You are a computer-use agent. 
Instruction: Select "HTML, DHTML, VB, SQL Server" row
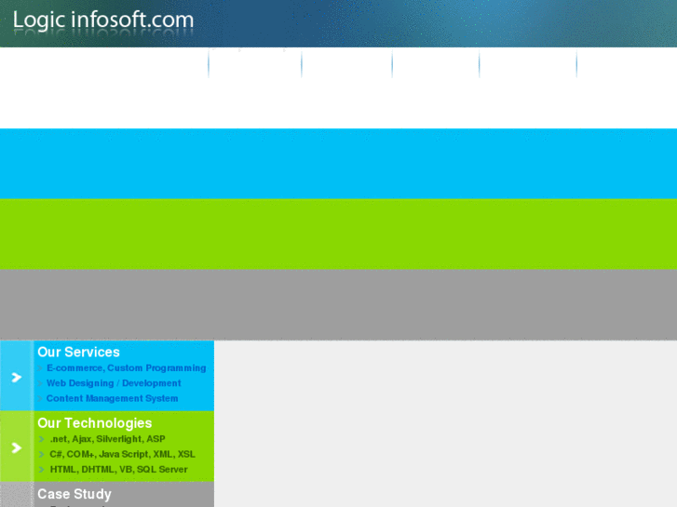119,469
